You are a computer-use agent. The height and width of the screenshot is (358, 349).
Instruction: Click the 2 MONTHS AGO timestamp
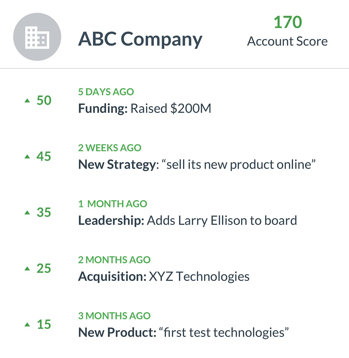(x=114, y=260)
